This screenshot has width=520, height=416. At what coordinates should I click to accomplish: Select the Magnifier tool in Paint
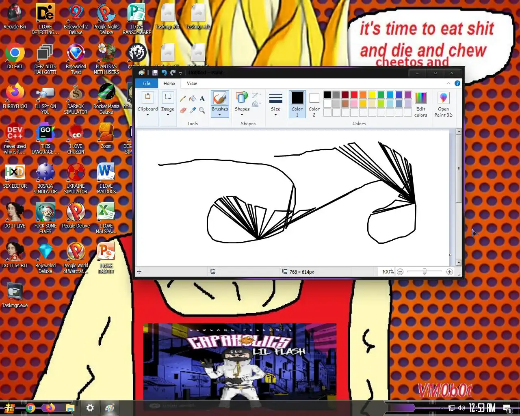[202, 110]
